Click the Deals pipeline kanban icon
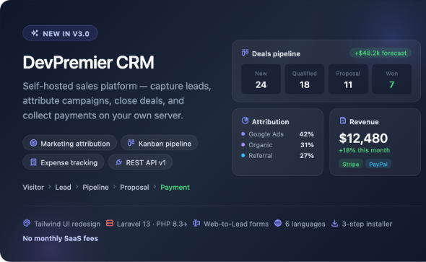Viewport: 426px width, 262px height. tap(245, 53)
